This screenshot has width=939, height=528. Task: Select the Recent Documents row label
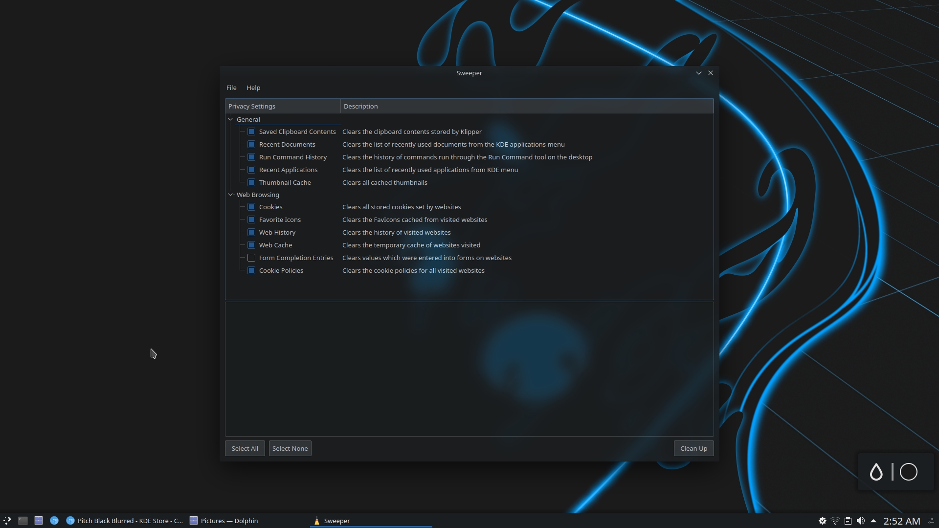[x=287, y=144]
